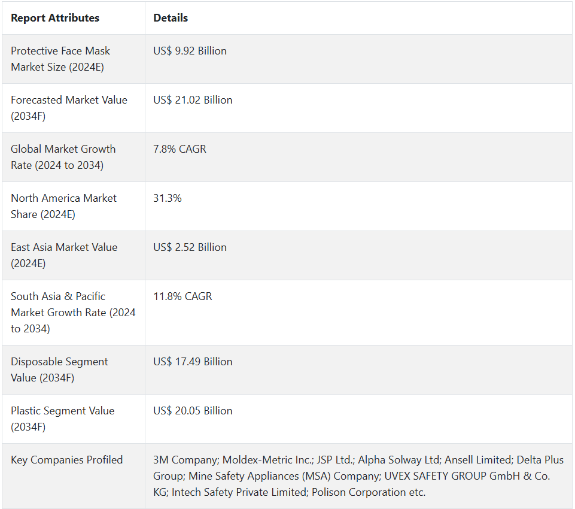Image resolution: width=575 pixels, height=509 pixels.
Task: Select the US$ 2.52 Billion value
Action: [190, 247]
